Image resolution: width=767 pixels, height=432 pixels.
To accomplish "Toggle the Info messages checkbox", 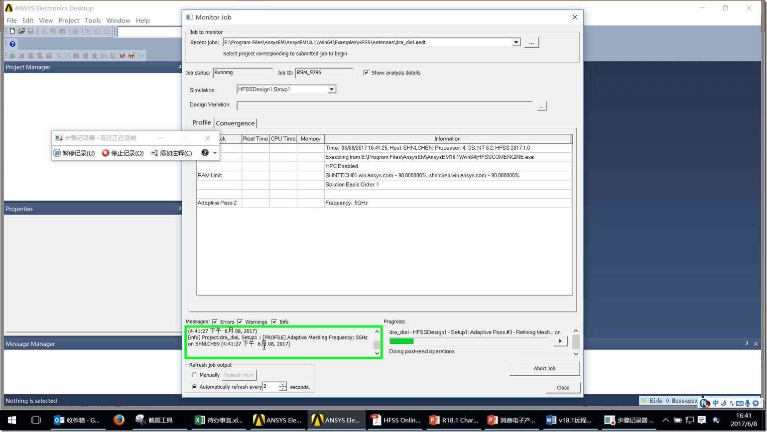I will [274, 322].
